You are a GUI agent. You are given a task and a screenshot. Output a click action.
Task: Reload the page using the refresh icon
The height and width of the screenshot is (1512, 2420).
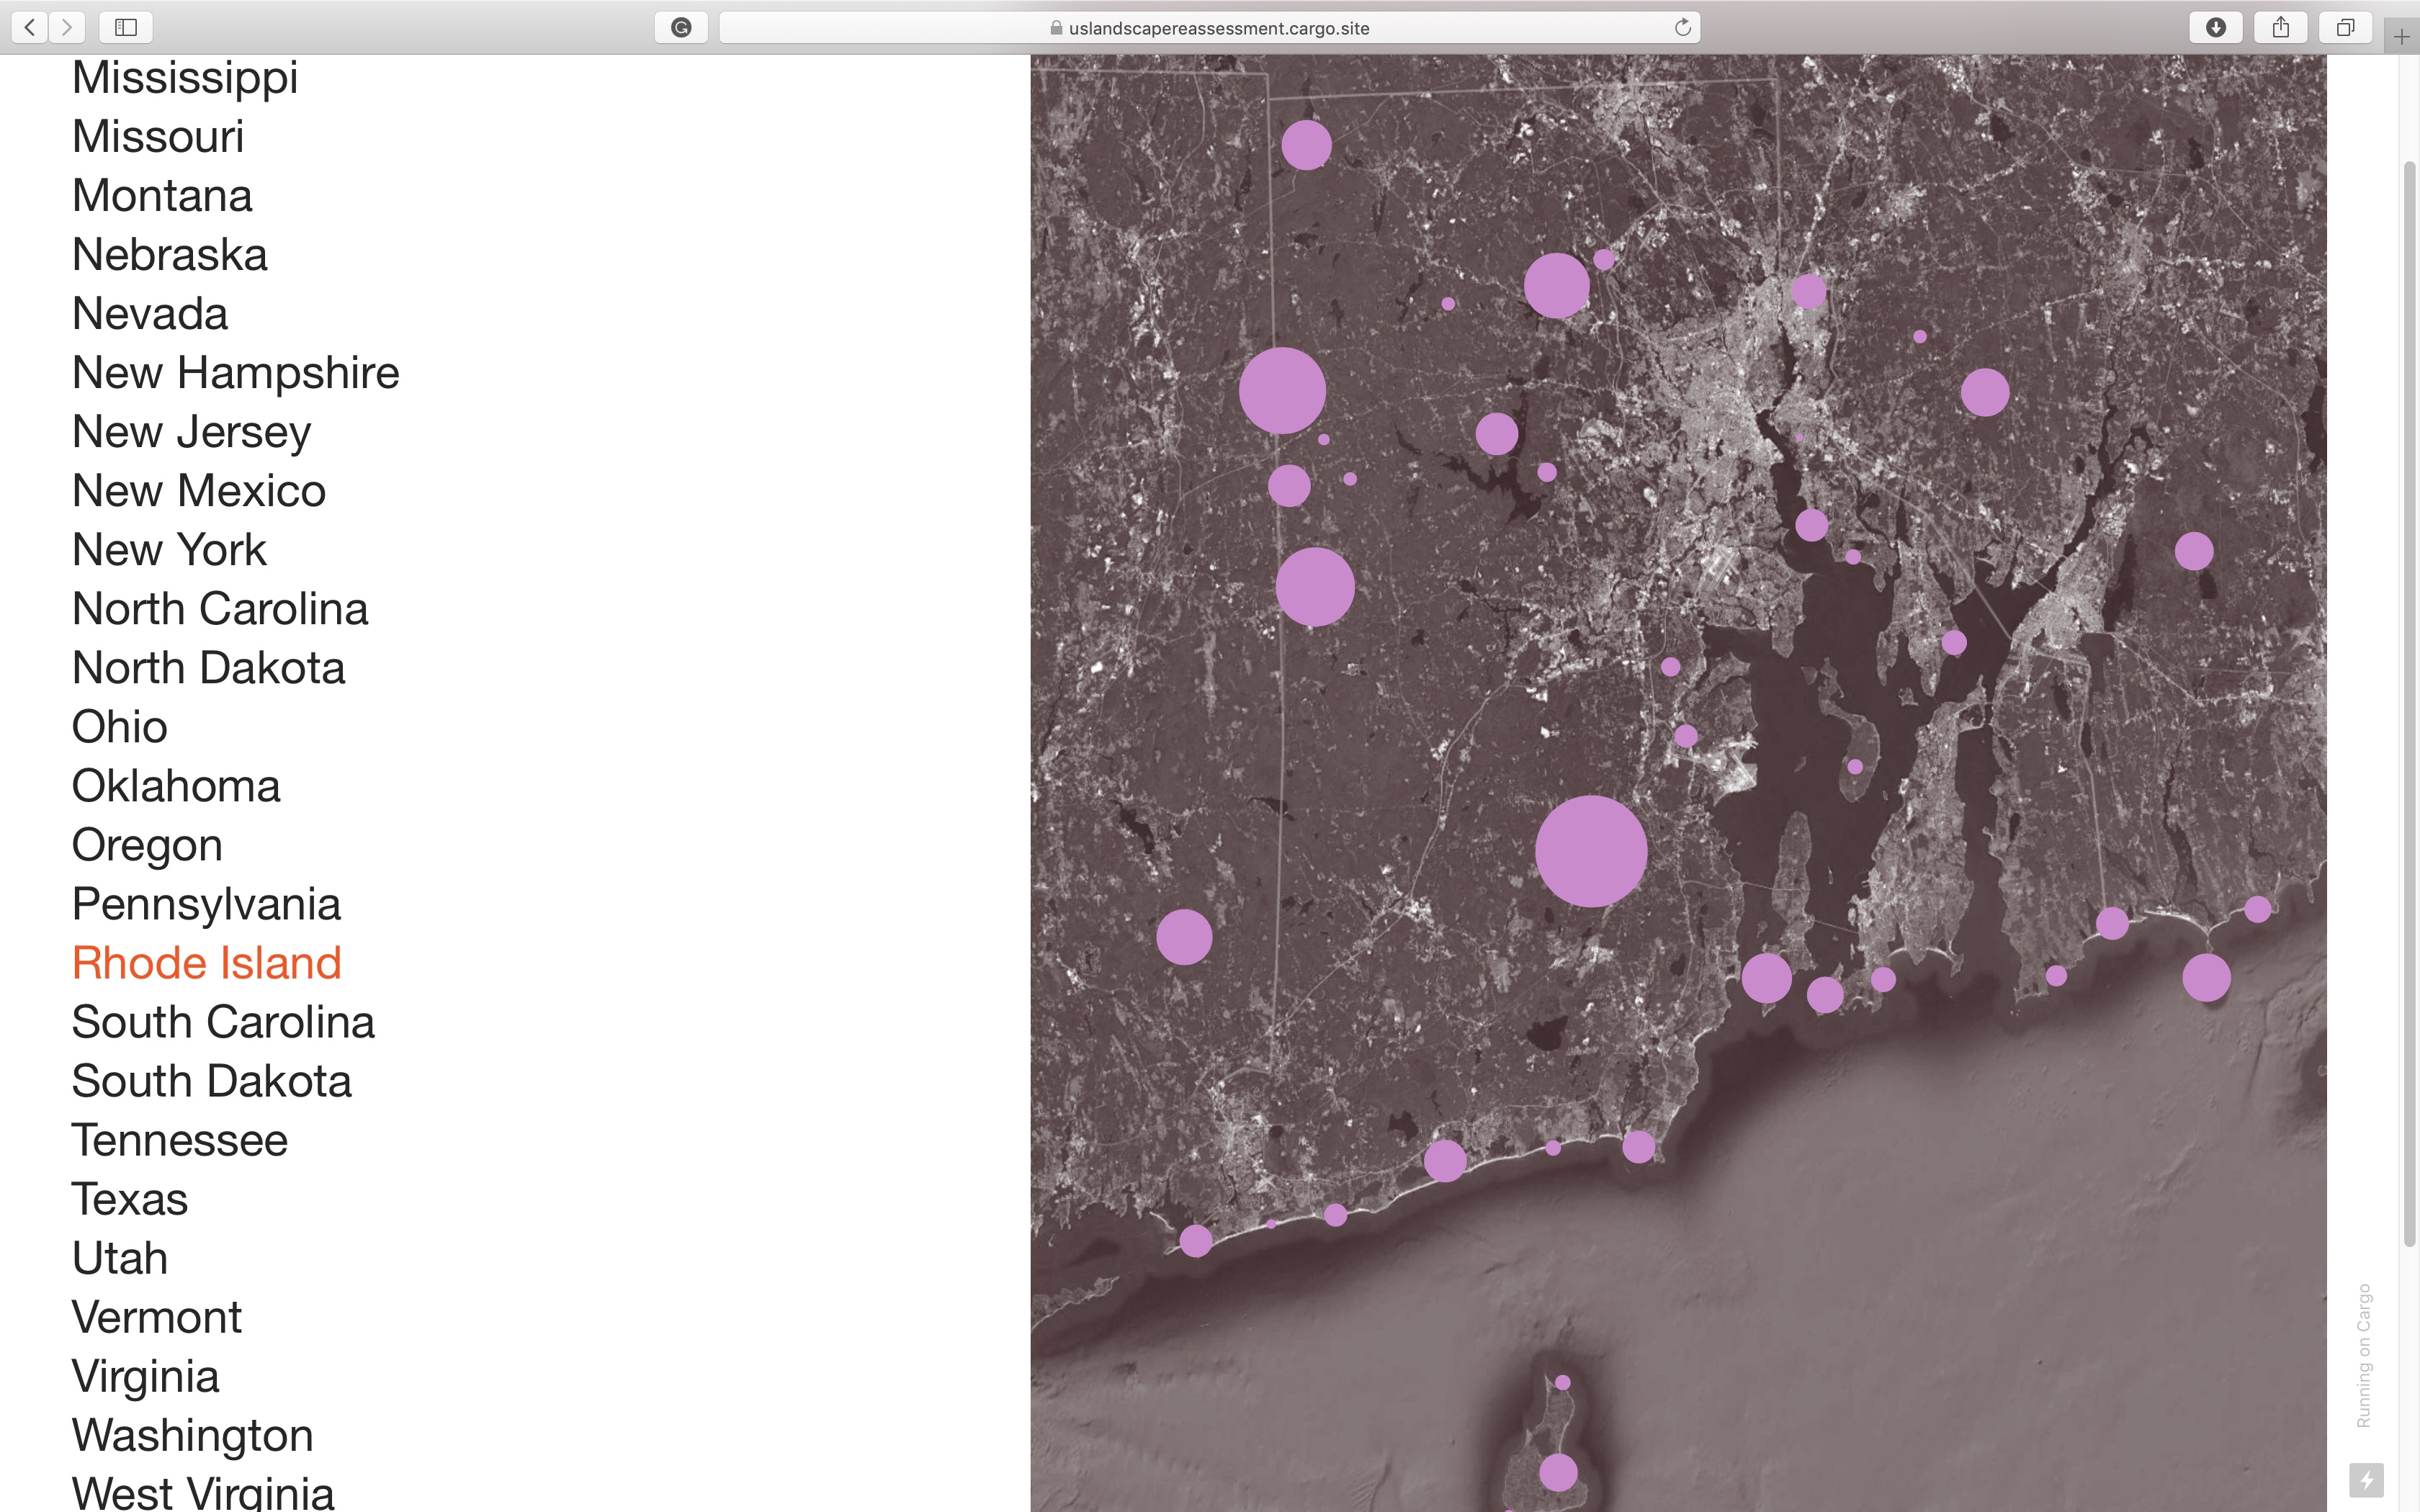point(1683,27)
